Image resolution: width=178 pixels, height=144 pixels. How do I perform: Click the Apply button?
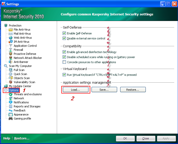tap(166, 138)
